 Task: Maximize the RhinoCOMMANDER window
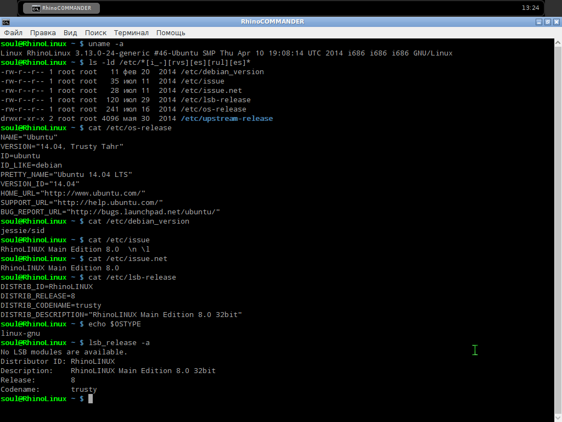[x=547, y=22]
